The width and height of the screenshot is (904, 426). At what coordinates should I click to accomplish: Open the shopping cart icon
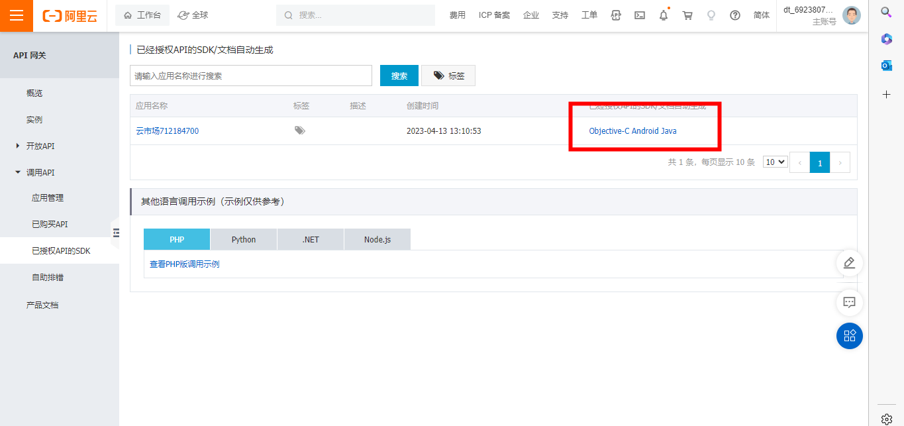pos(687,15)
